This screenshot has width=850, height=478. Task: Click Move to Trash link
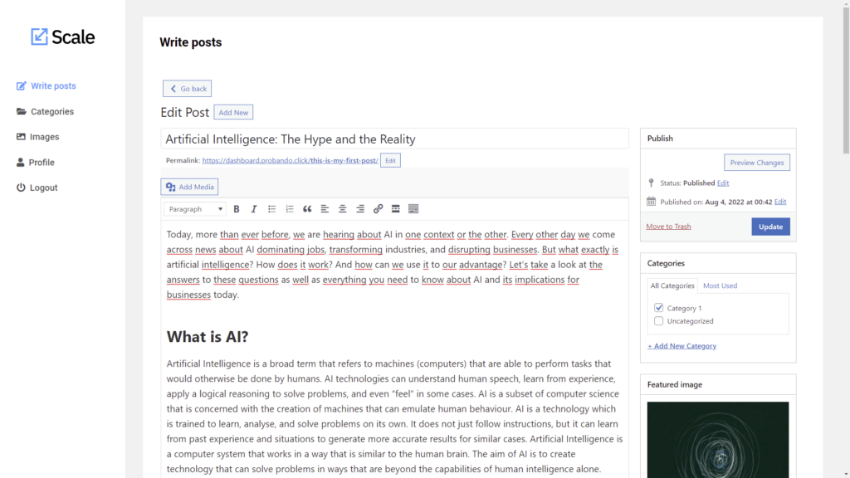click(668, 226)
